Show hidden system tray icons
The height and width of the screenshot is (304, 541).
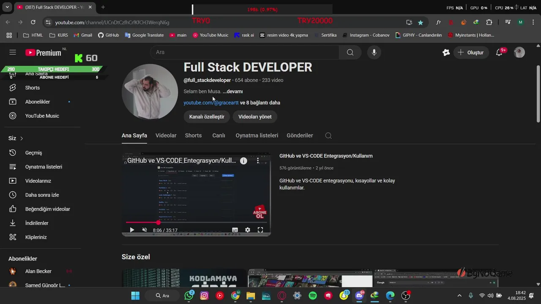[459, 296]
